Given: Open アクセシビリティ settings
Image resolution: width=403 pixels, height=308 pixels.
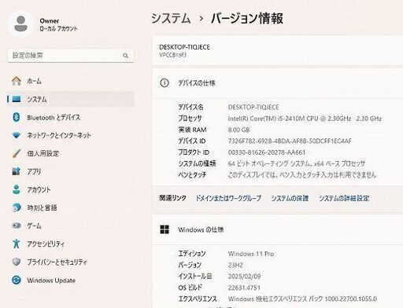Looking at the screenshot, I should tap(71, 244).
